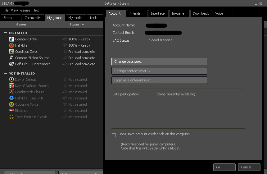Close the Settings window
This screenshot has width=267, height=174.
[x=261, y=4]
